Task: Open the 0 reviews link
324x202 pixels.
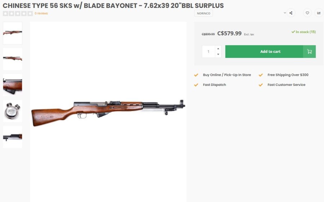Action: point(41,13)
